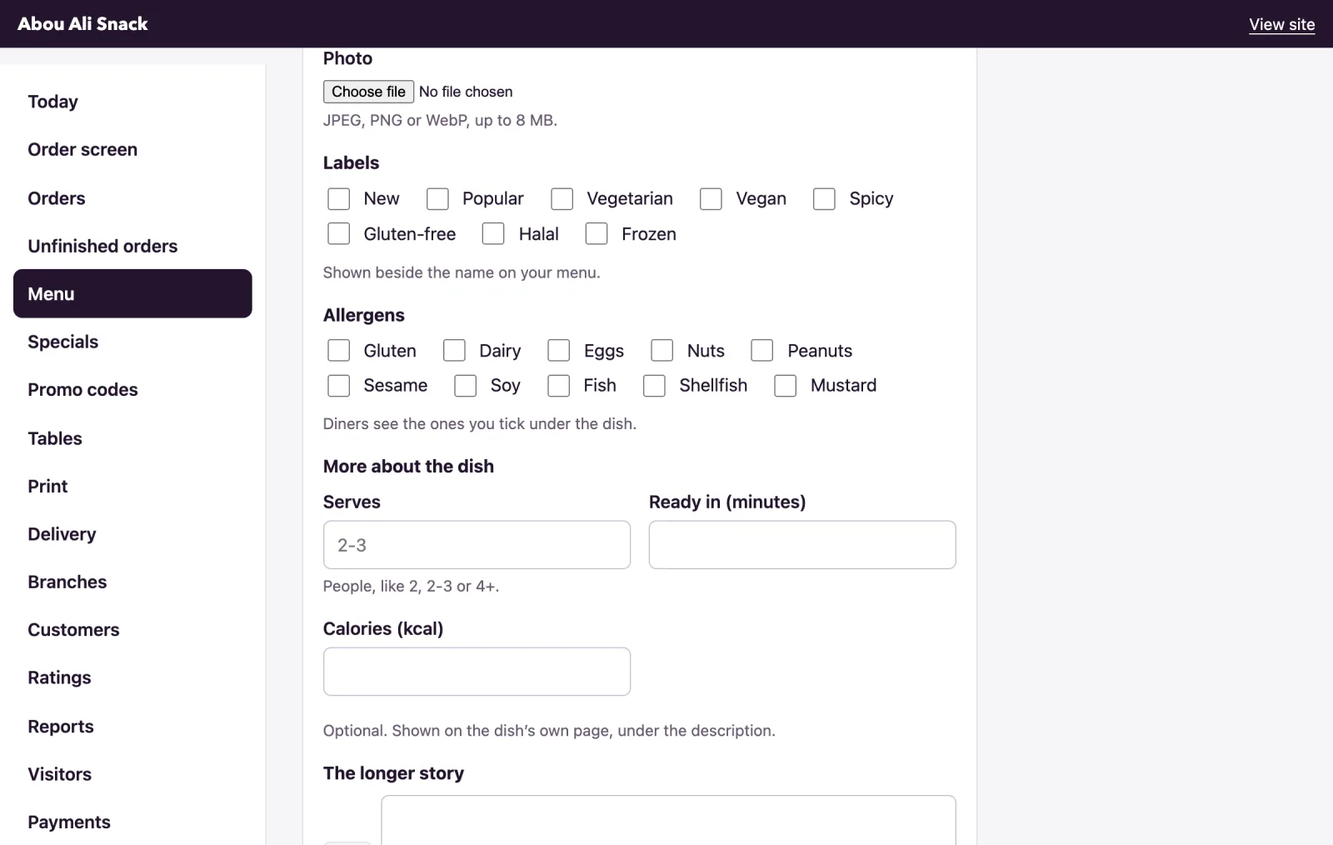
Task: Go to Order screen in the sidebar
Action: (132, 150)
